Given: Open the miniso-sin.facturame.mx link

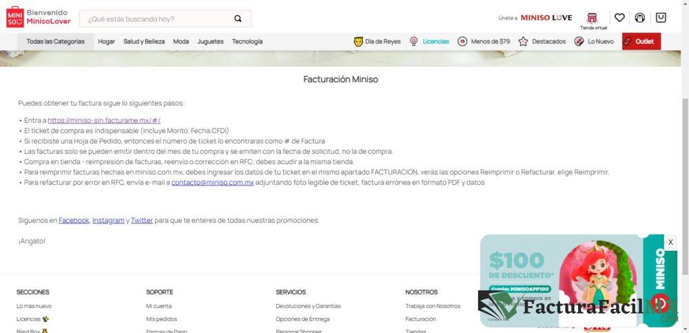Looking at the screenshot, I should point(104,120).
